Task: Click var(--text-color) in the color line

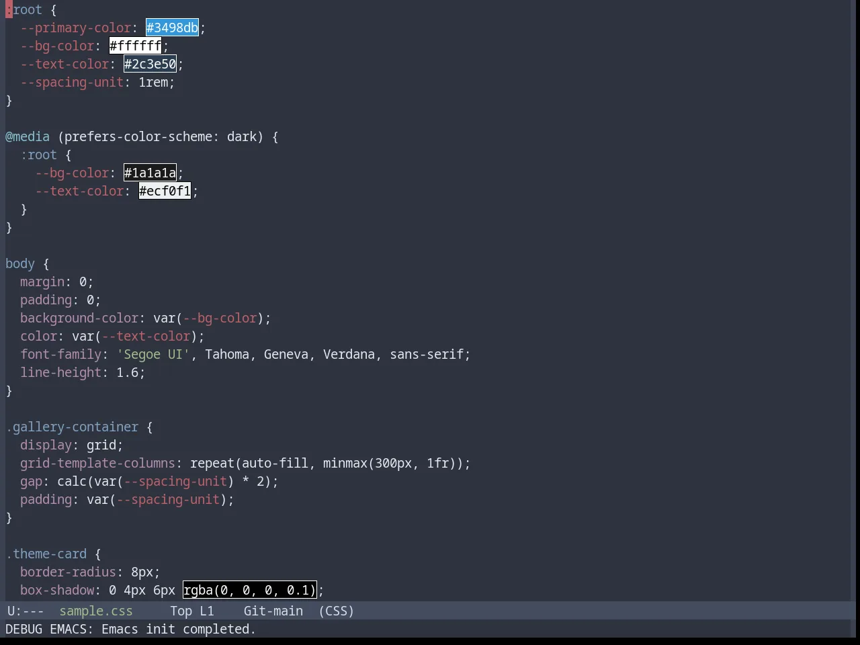Action: [x=134, y=336]
